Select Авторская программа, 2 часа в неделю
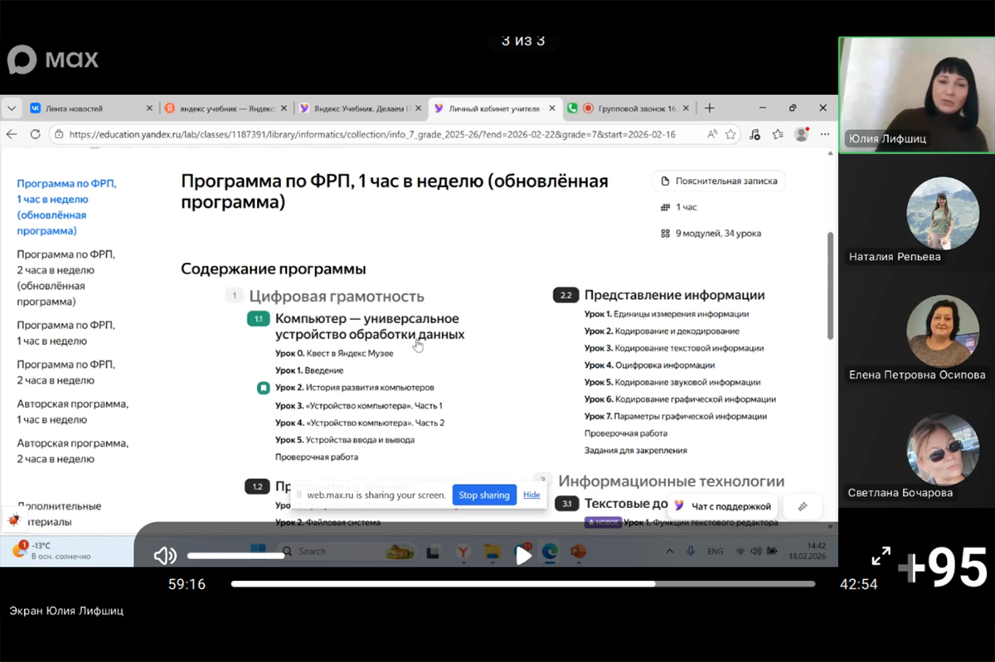This screenshot has height=662, width=995. pyautogui.click(x=73, y=451)
